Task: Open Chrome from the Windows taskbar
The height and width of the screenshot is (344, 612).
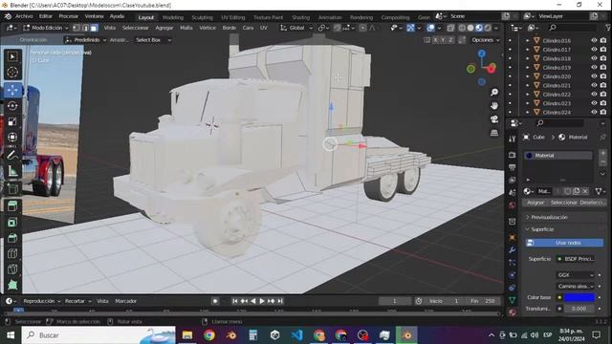Action: pyautogui.click(x=209, y=335)
